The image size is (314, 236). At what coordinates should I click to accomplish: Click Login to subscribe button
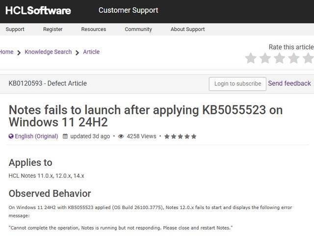tap(237, 84)
